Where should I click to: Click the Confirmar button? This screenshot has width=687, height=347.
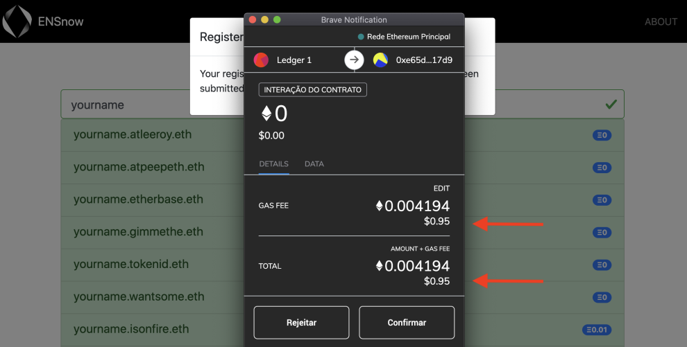[407, 323]
